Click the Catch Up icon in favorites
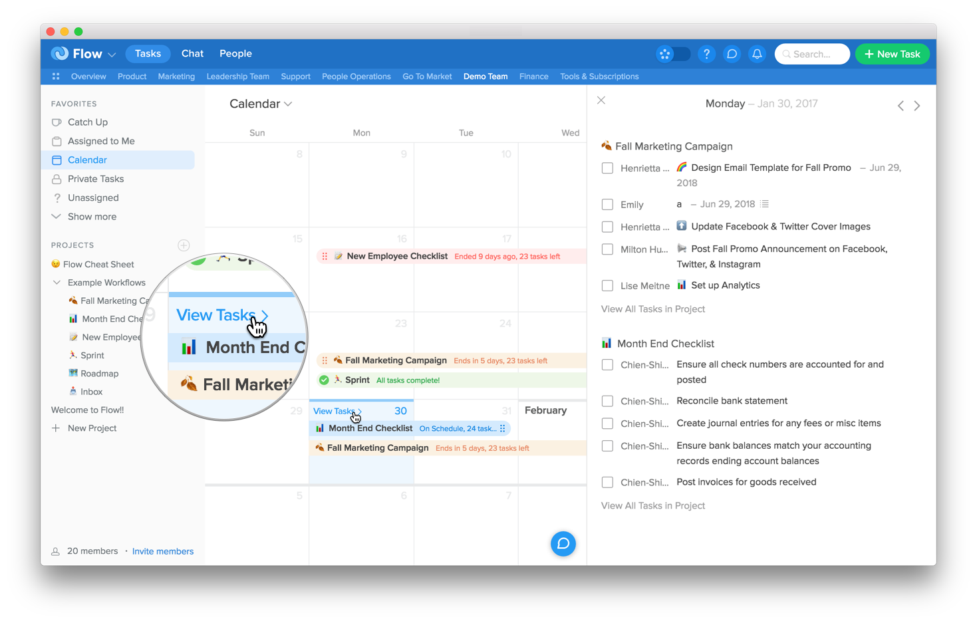Screen dimensions: 977x623 [x=57, y=122]
